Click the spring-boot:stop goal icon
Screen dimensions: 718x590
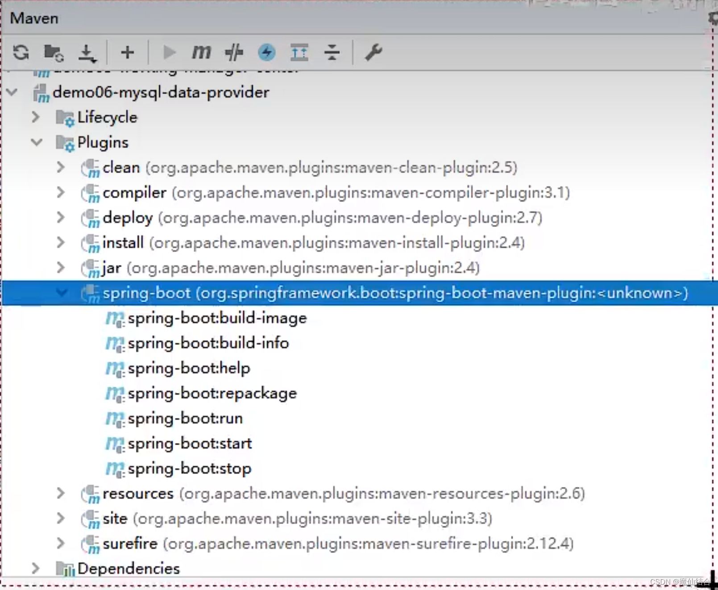115,469
